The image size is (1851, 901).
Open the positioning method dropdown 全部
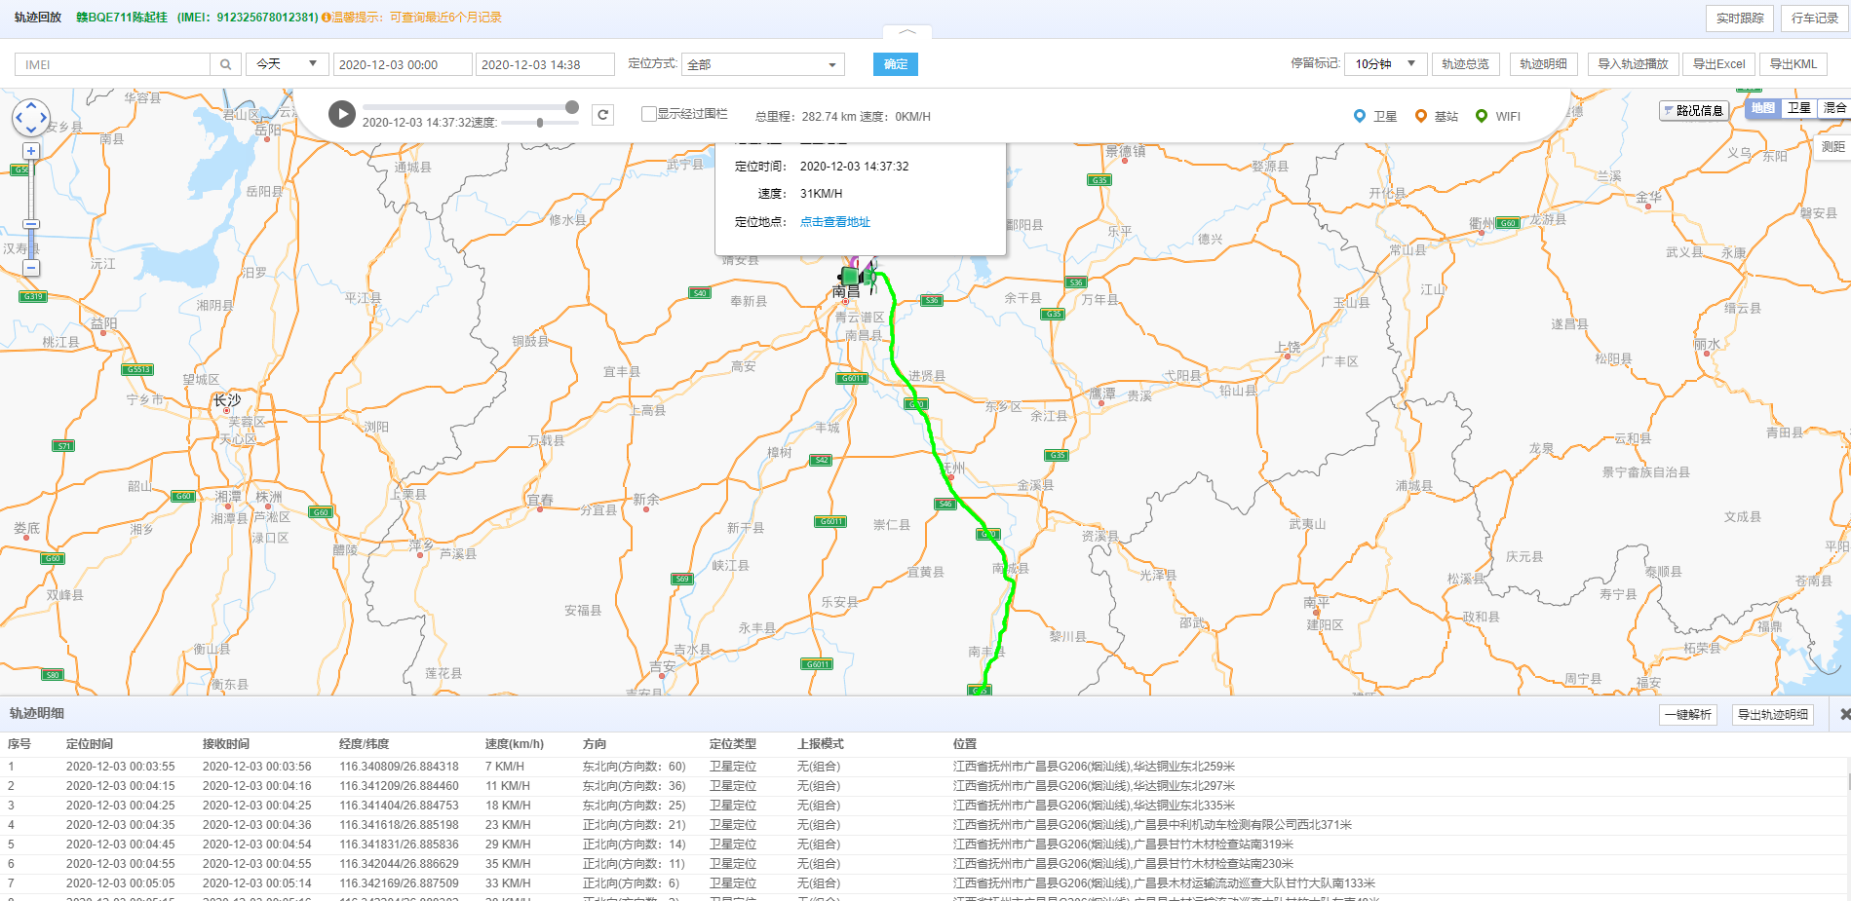tap(763, 64)
